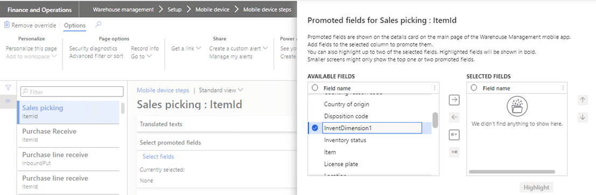The image size is (596, 195).
Task: Expand the Add to workspace dropdown
Action: (32, 56)
